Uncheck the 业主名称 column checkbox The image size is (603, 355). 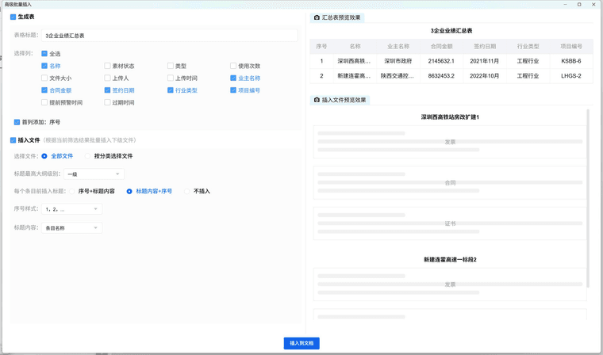233,78
